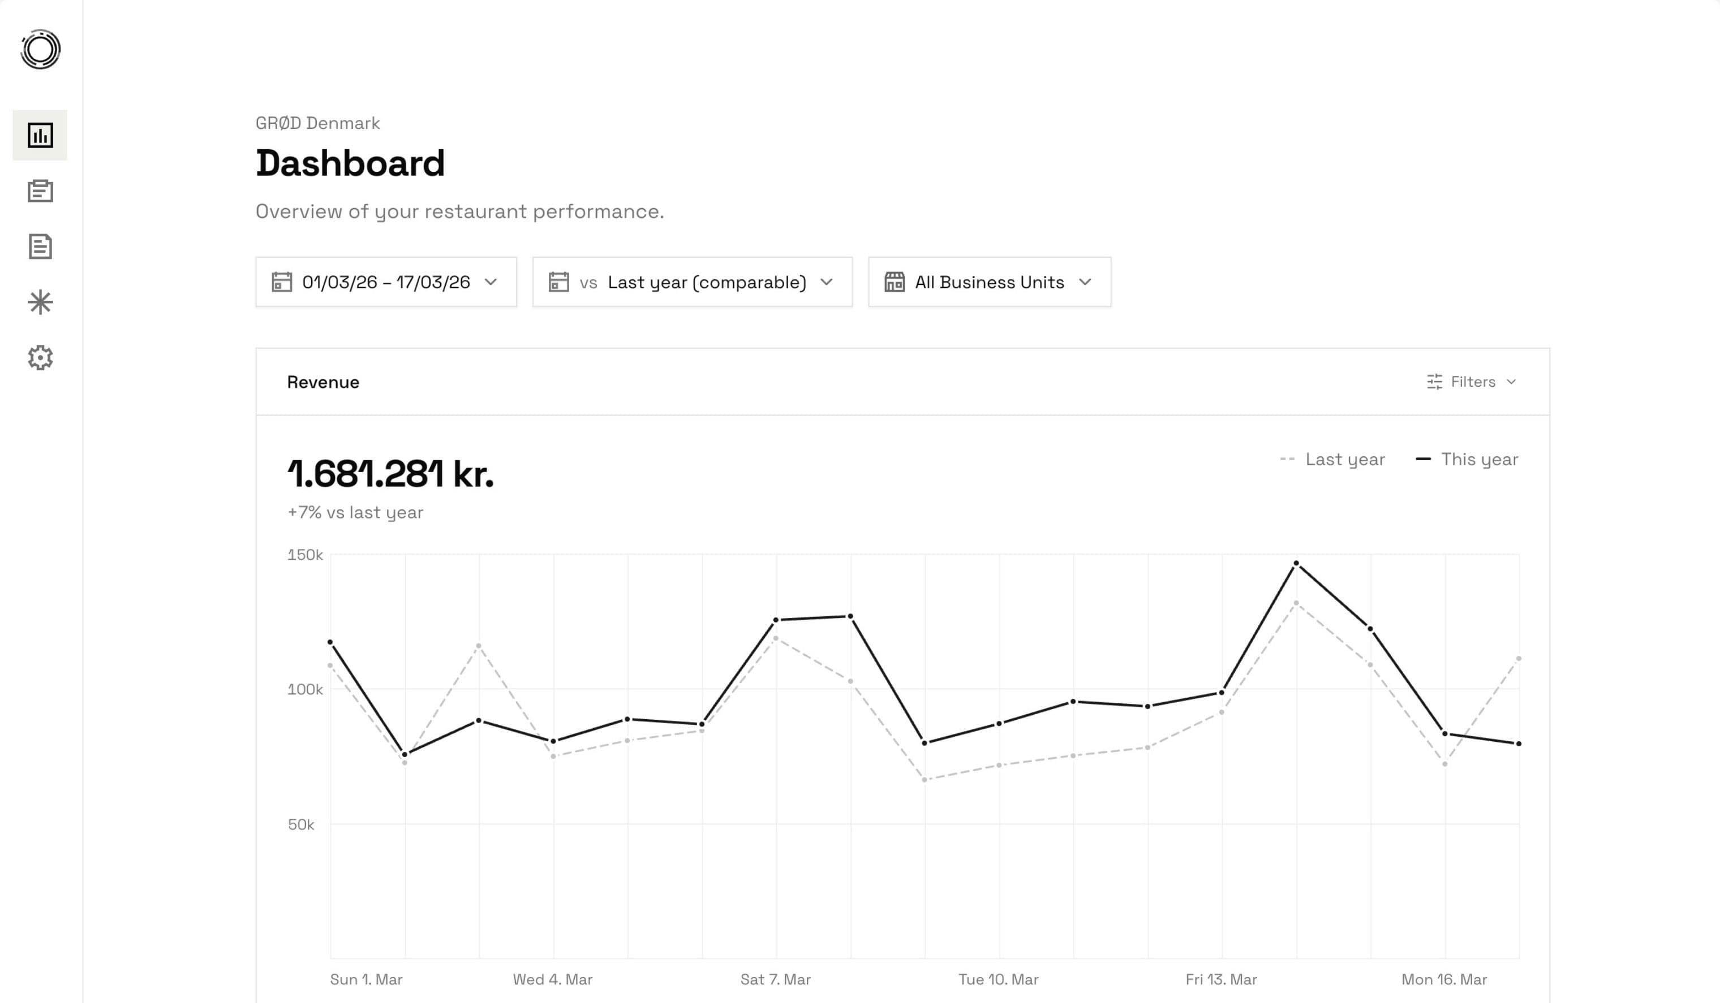Click the circular app logo in the sidebar

point(40,49)
